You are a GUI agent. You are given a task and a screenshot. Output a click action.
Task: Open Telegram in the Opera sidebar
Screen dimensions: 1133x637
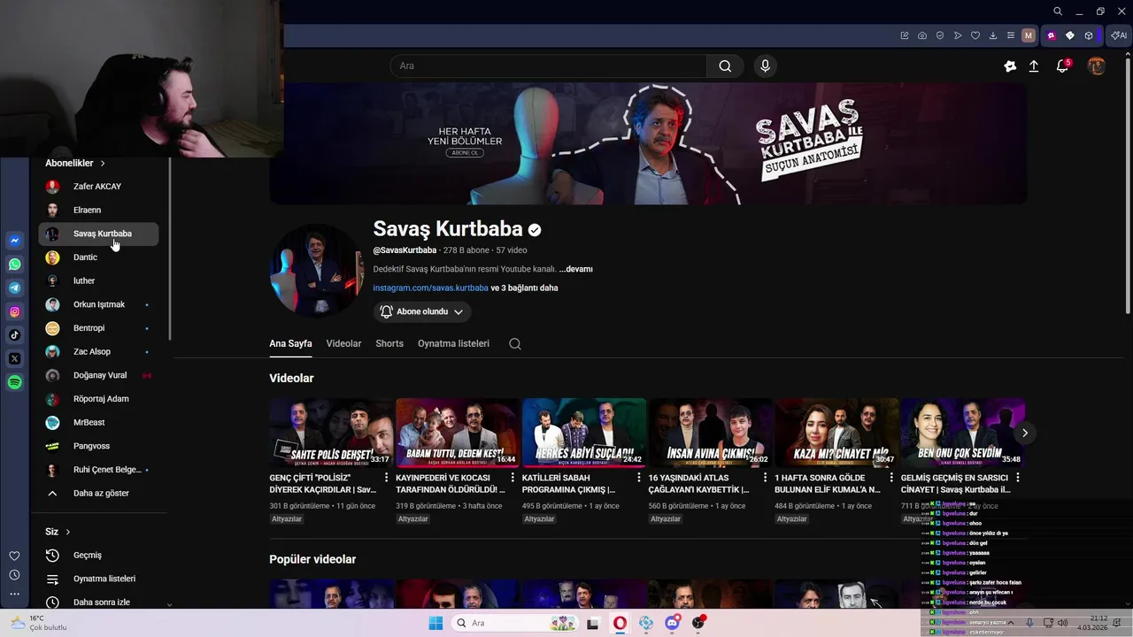click(x=15, y=288)
